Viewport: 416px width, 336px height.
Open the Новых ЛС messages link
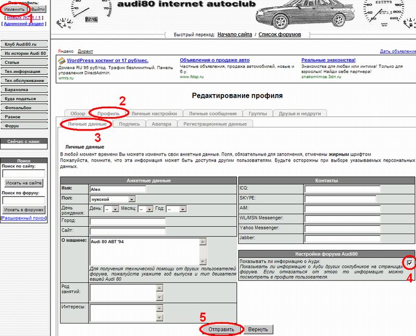tap(23, 18)
